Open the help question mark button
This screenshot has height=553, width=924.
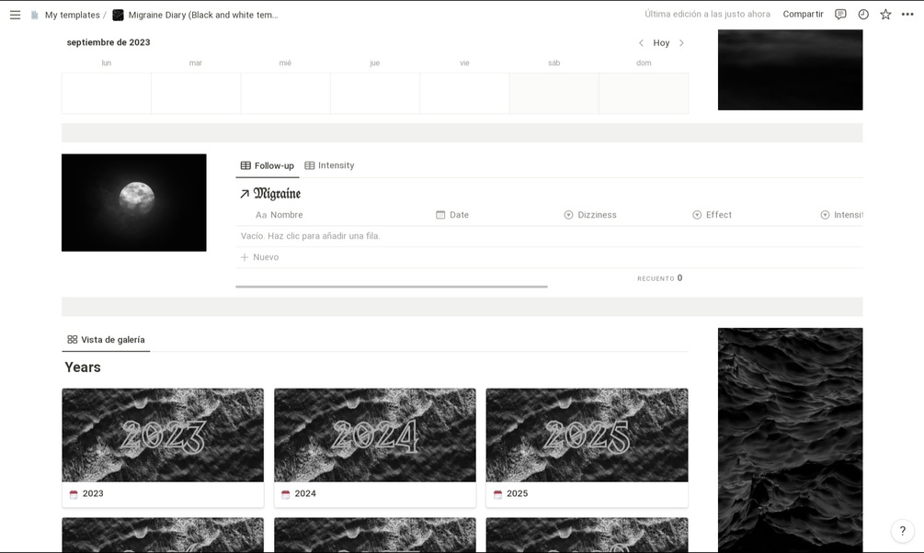click(902, 531)
